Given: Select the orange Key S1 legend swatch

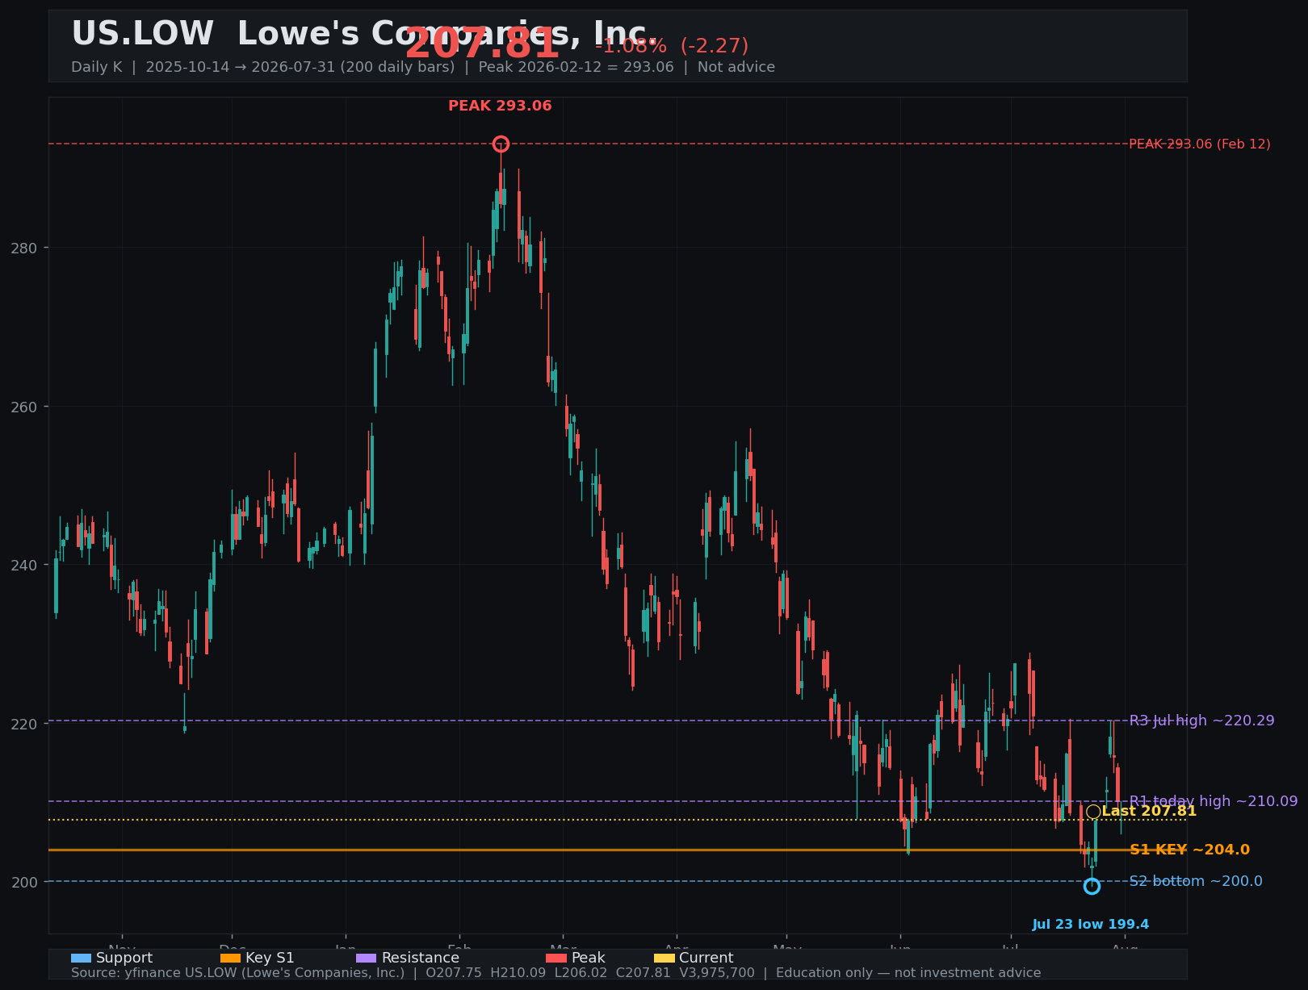Looking at the screenshot, I should click(x=230, y=959).
